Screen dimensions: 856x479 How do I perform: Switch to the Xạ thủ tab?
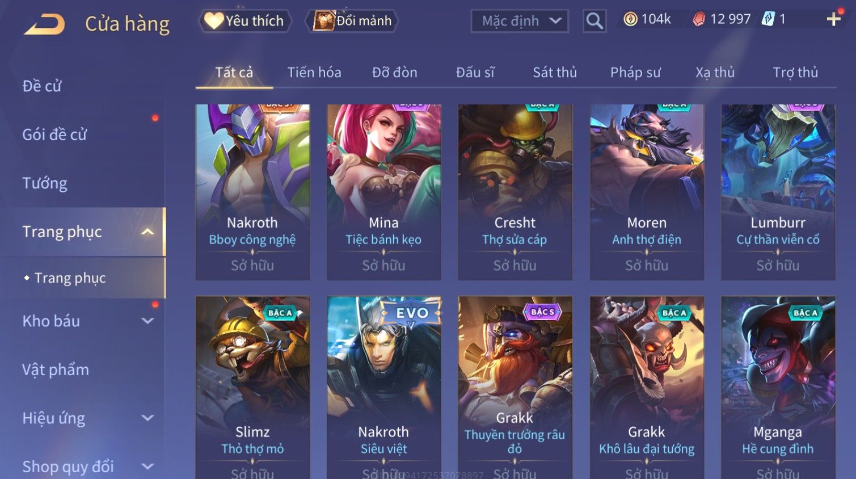[x=715, y=72]
